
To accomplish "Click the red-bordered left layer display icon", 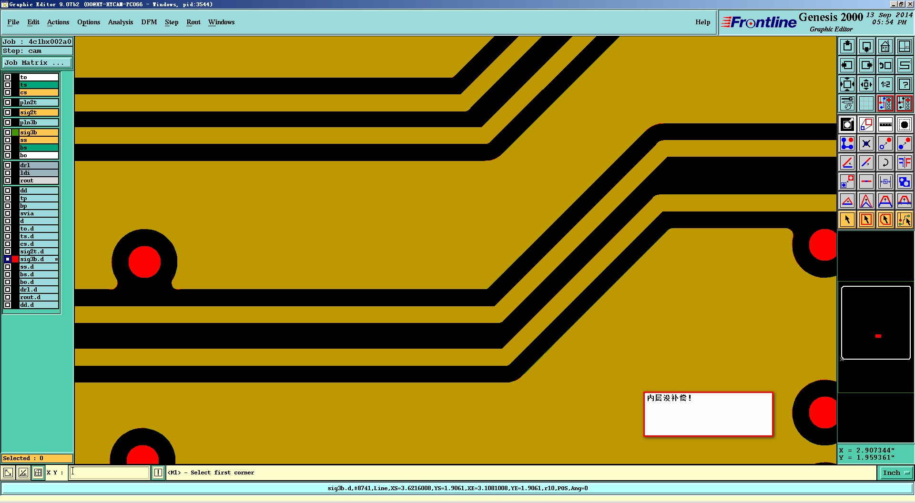I will pyautogui.click(x=885, y=103).
